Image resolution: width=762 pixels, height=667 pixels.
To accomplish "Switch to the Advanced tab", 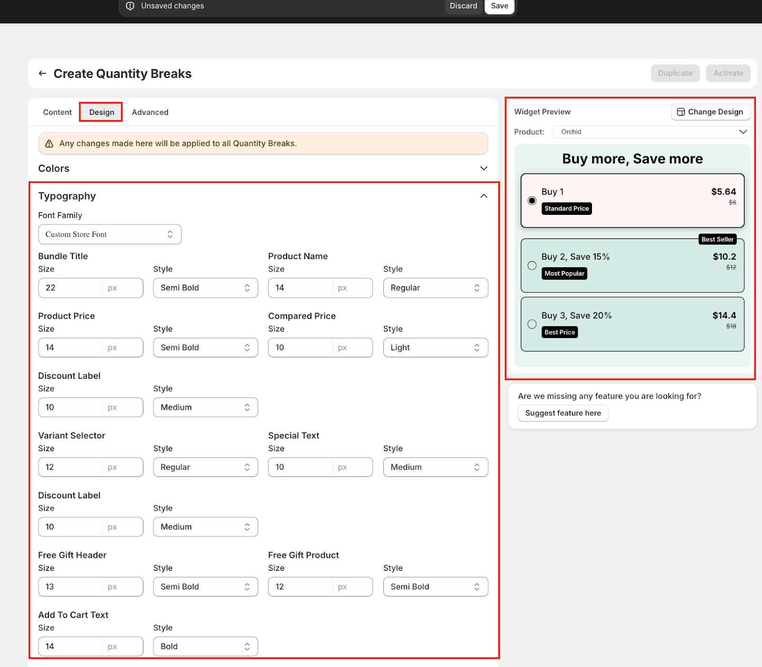I will pyautogui.click(x=150, y=112).
